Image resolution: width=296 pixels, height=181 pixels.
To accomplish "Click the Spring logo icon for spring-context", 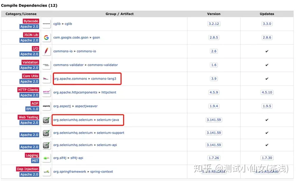I will point(46,172).
